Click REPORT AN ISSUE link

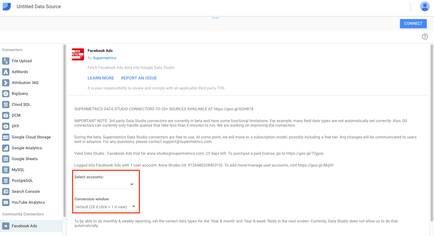(x=139, y=78)
